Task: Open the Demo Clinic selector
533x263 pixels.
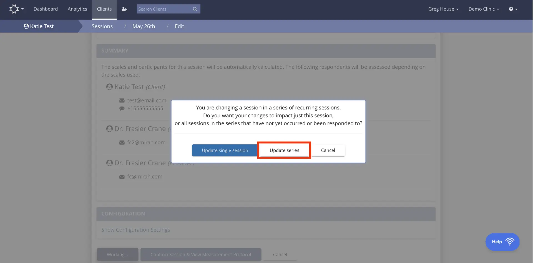Action: click(483, 9)
